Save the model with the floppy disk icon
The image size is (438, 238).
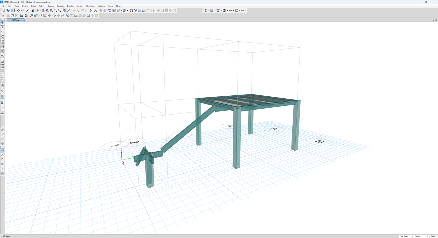(x=13, y=10)
